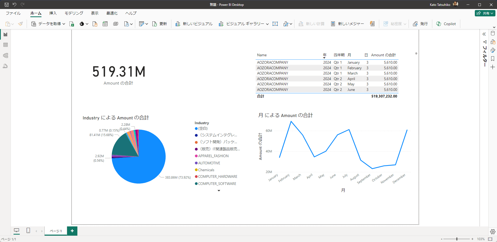497x242 pixels.
Task: Click the quick measure icon
Action: (x=372, y=24)
